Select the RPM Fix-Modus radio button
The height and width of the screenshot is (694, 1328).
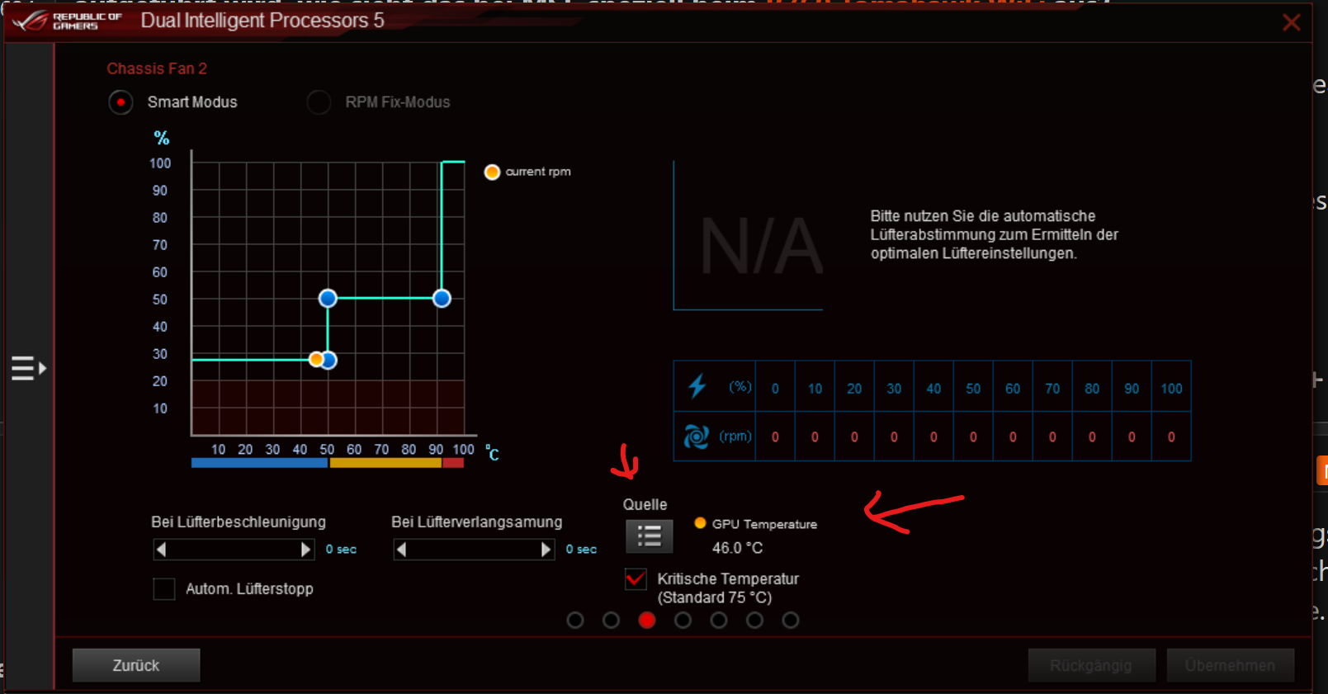click(319, 102)
